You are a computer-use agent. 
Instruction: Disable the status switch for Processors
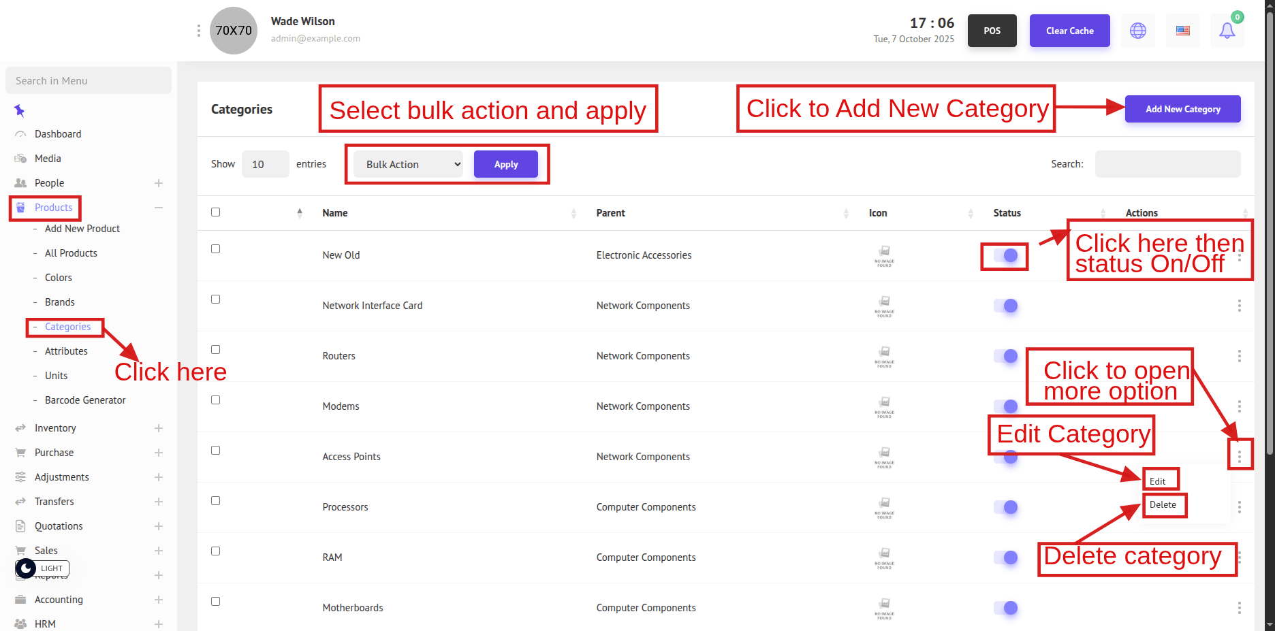pos(1005,507)
